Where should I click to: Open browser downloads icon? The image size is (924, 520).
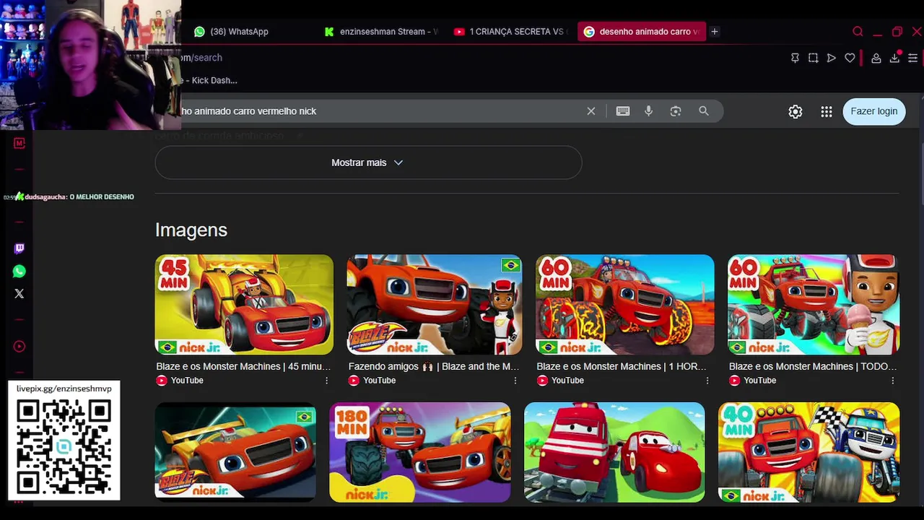pyautogui.click(x=894, y=58)
